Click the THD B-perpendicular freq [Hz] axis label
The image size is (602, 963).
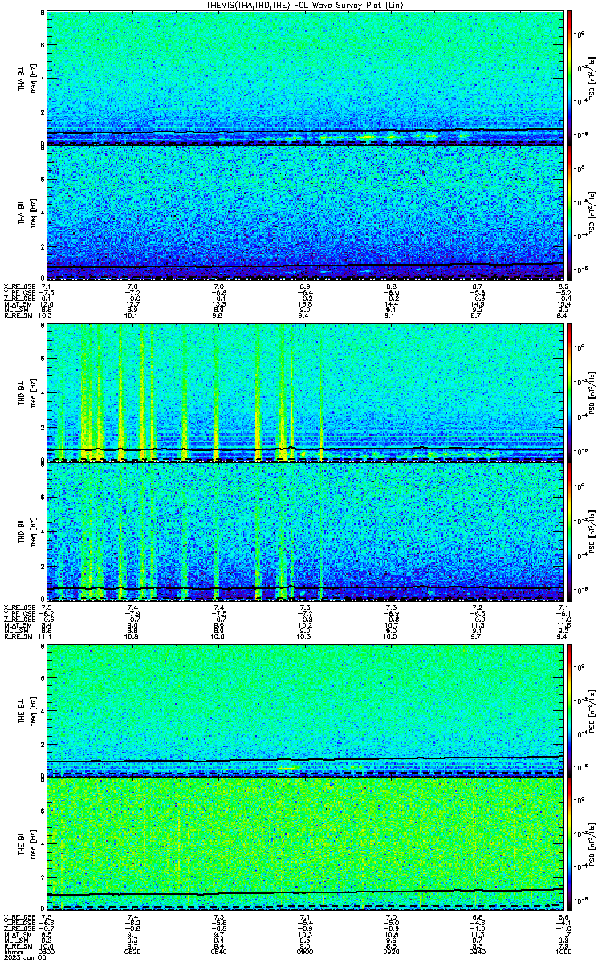(x=32, y=393)
